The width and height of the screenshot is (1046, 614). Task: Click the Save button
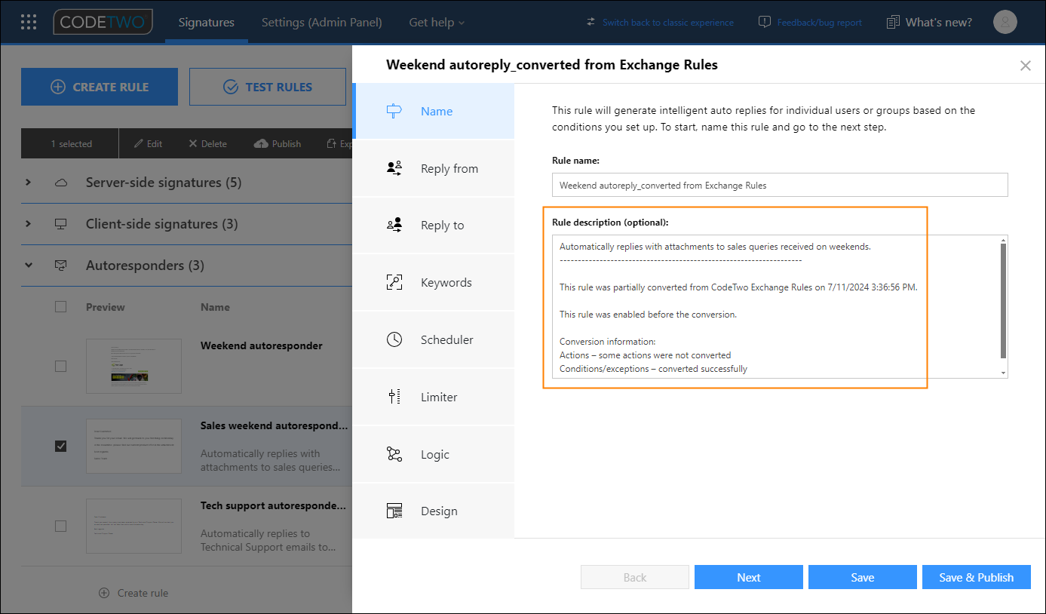(x=862, y=577)
